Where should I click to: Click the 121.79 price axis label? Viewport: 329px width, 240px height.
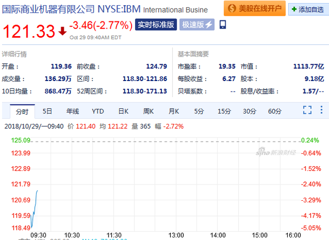pyautogui.click(x=21, y=184)
